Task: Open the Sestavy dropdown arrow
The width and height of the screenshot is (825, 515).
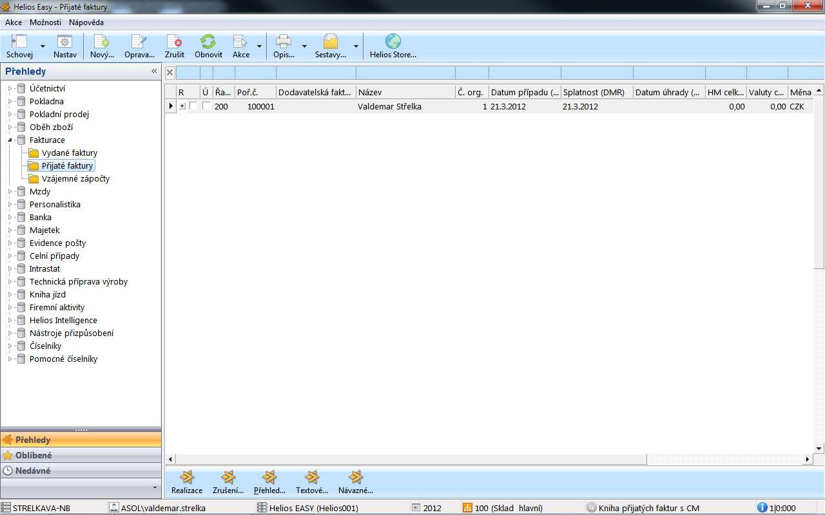Action: point(356,46)
